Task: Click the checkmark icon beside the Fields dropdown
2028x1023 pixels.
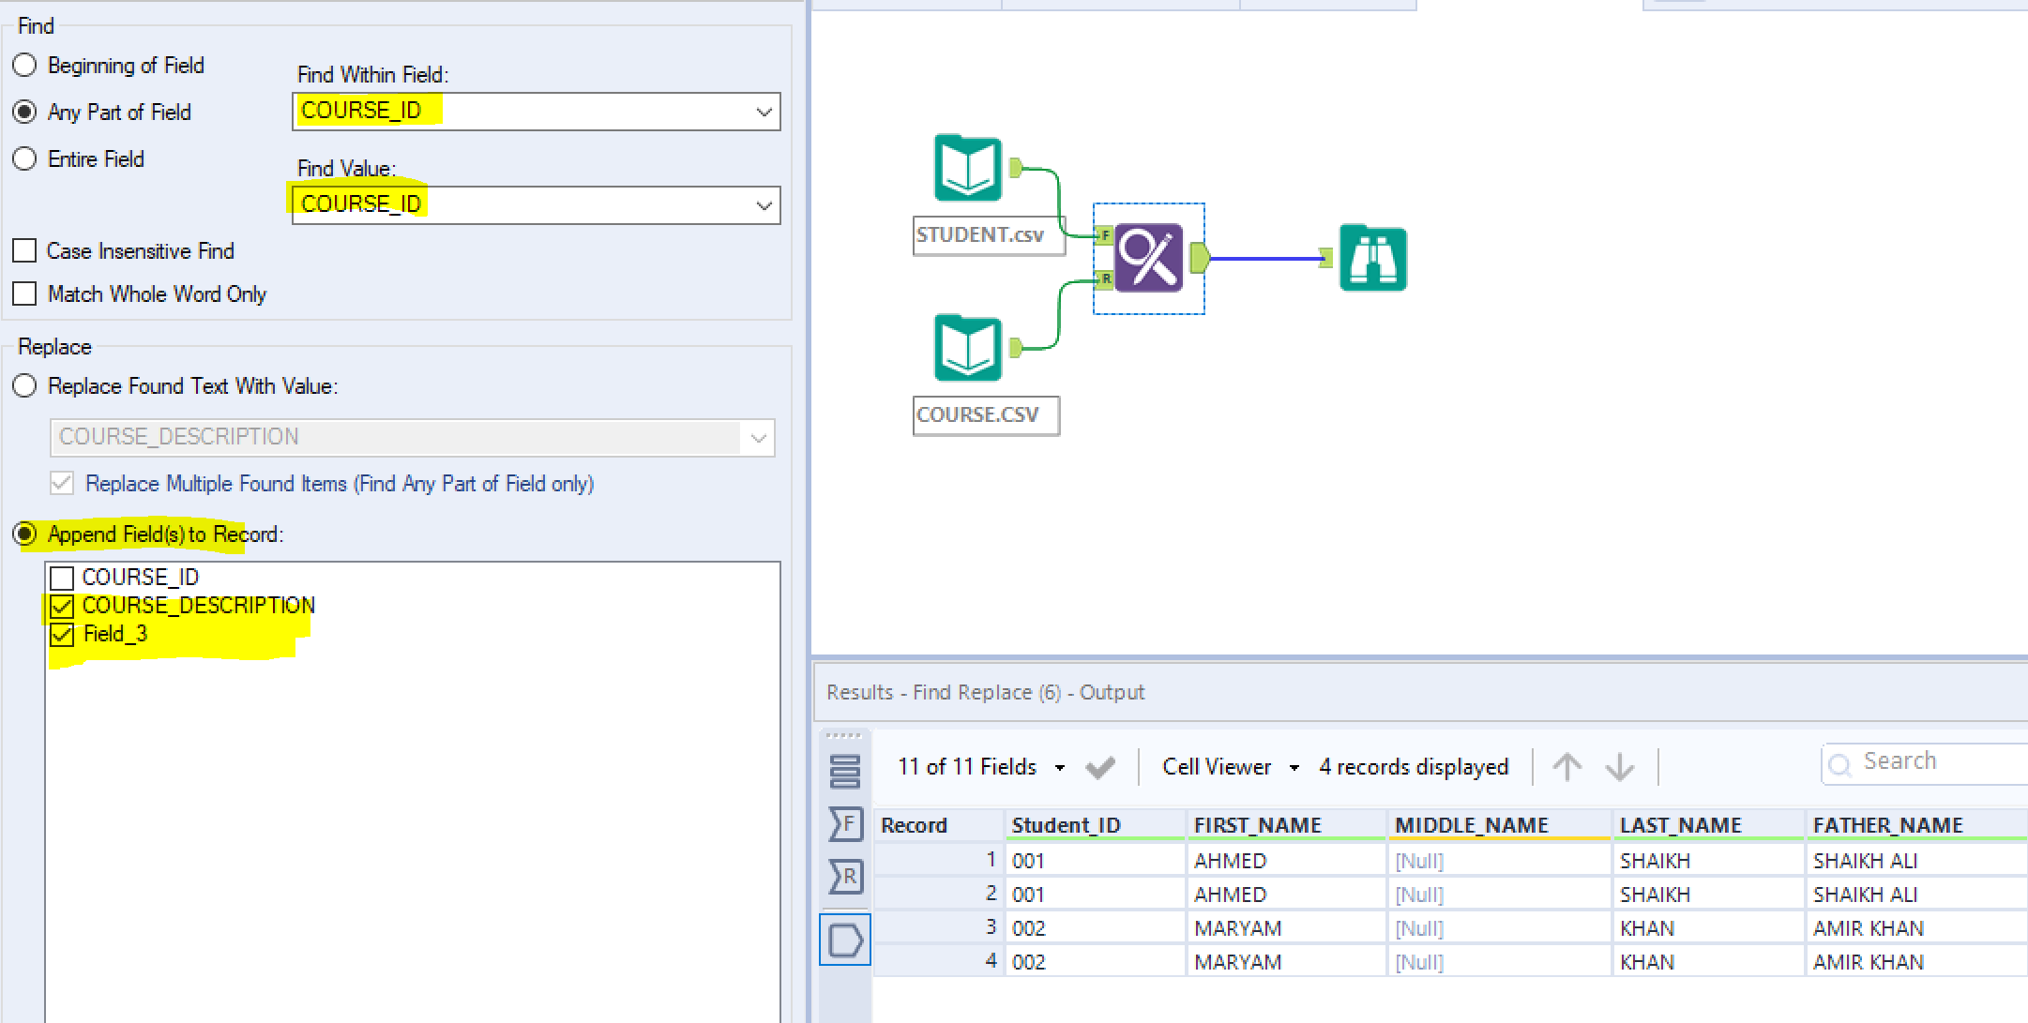Action: (1100, 766)
